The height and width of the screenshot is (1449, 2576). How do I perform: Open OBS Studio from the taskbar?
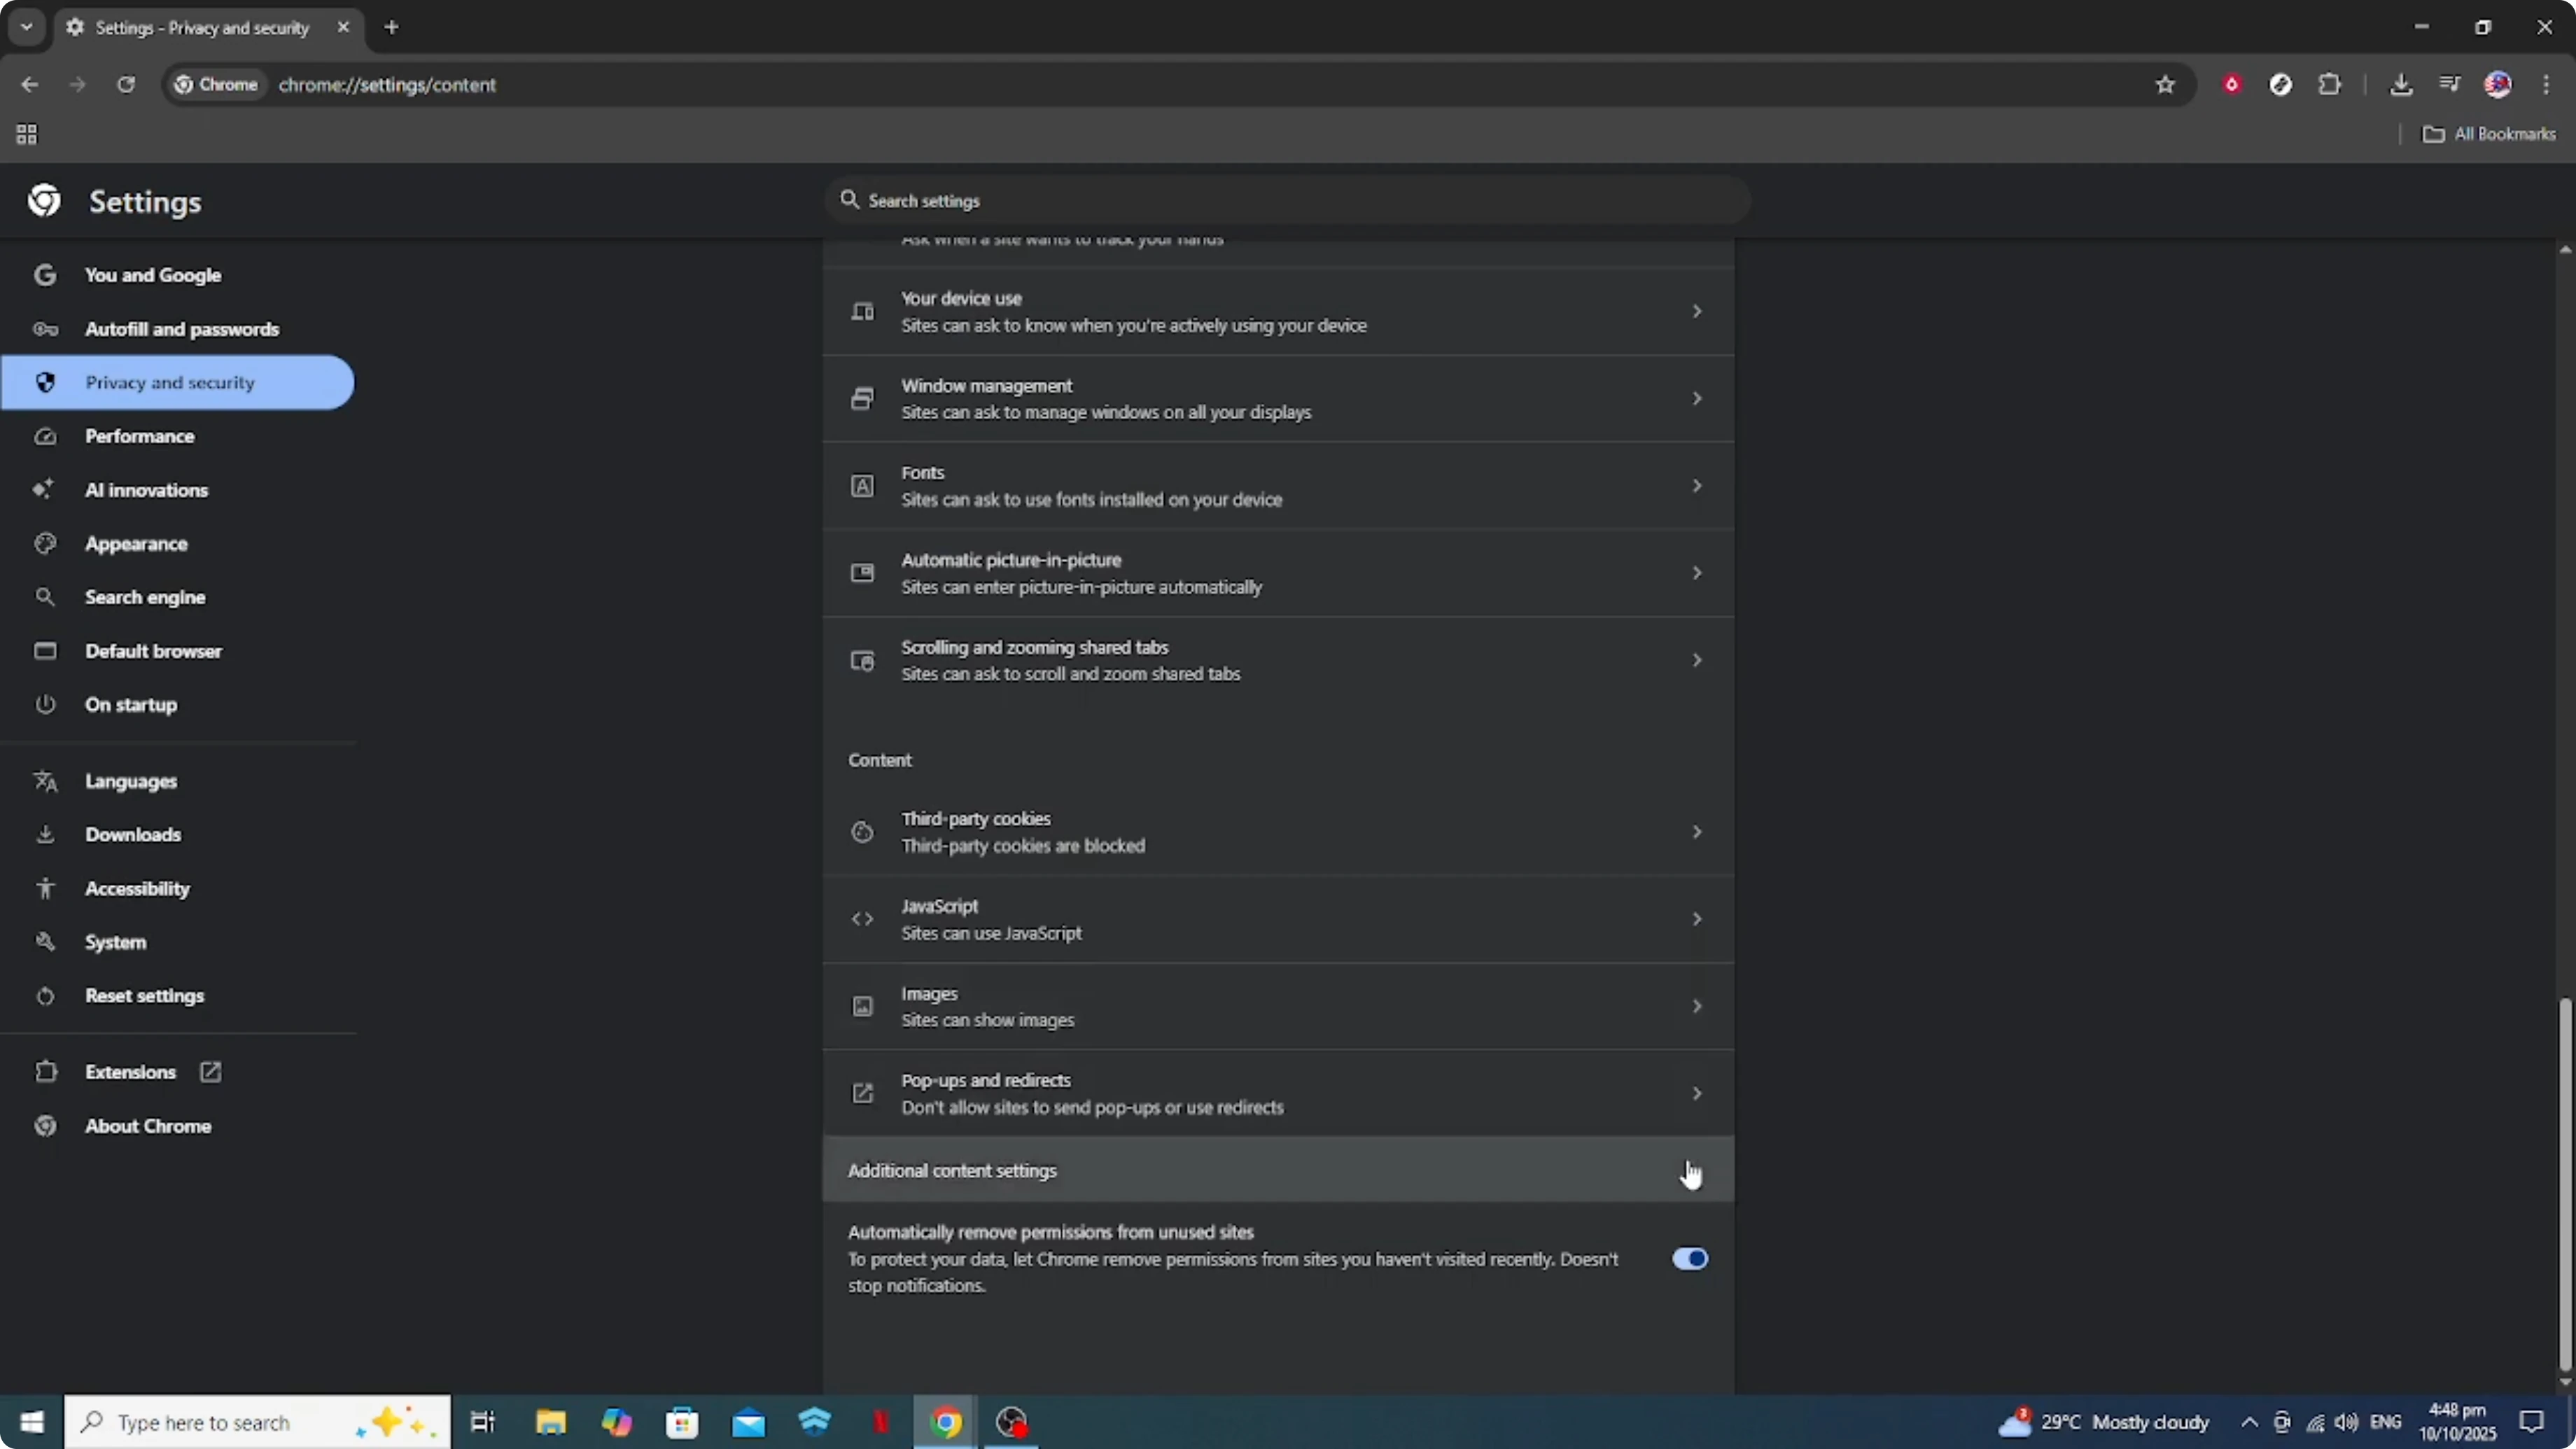point(1012,1422)
